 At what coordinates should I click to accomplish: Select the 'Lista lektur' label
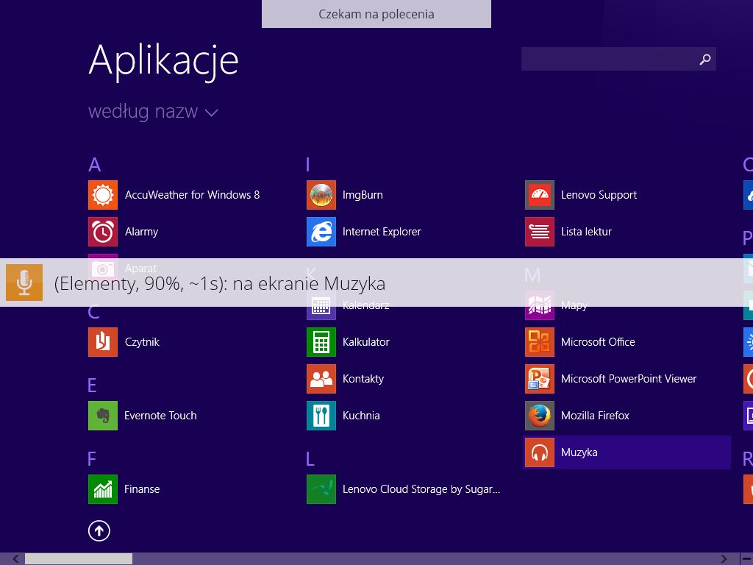[x=586, y=232]
